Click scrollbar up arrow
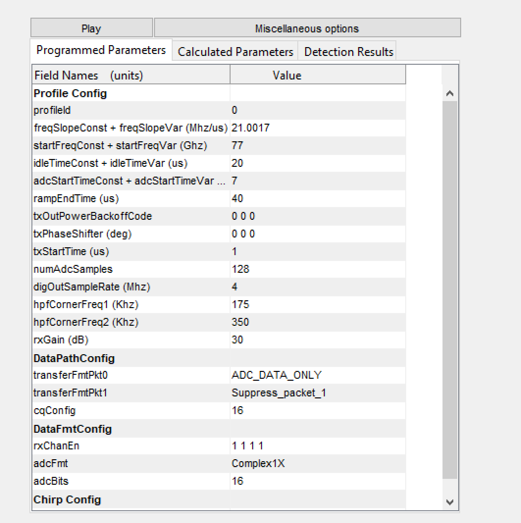The width and height of the screenshot is (521, 523). click(450, 93)
